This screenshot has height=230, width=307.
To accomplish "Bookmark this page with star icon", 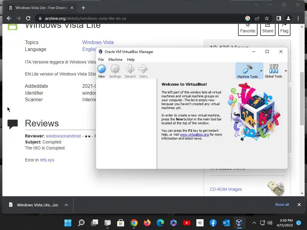I will click(x=267, y=18).
